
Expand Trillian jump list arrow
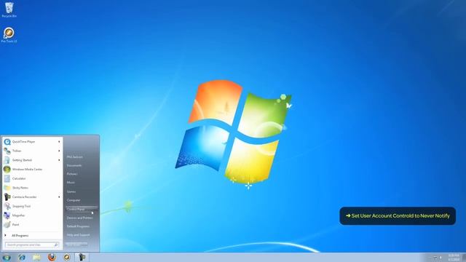pos(59,151)
